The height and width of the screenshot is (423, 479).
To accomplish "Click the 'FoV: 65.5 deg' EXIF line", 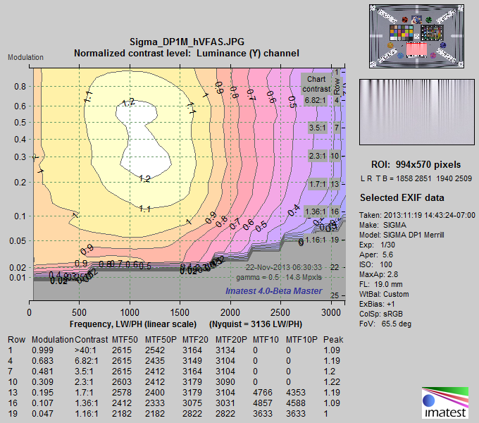I will point(385,324).
